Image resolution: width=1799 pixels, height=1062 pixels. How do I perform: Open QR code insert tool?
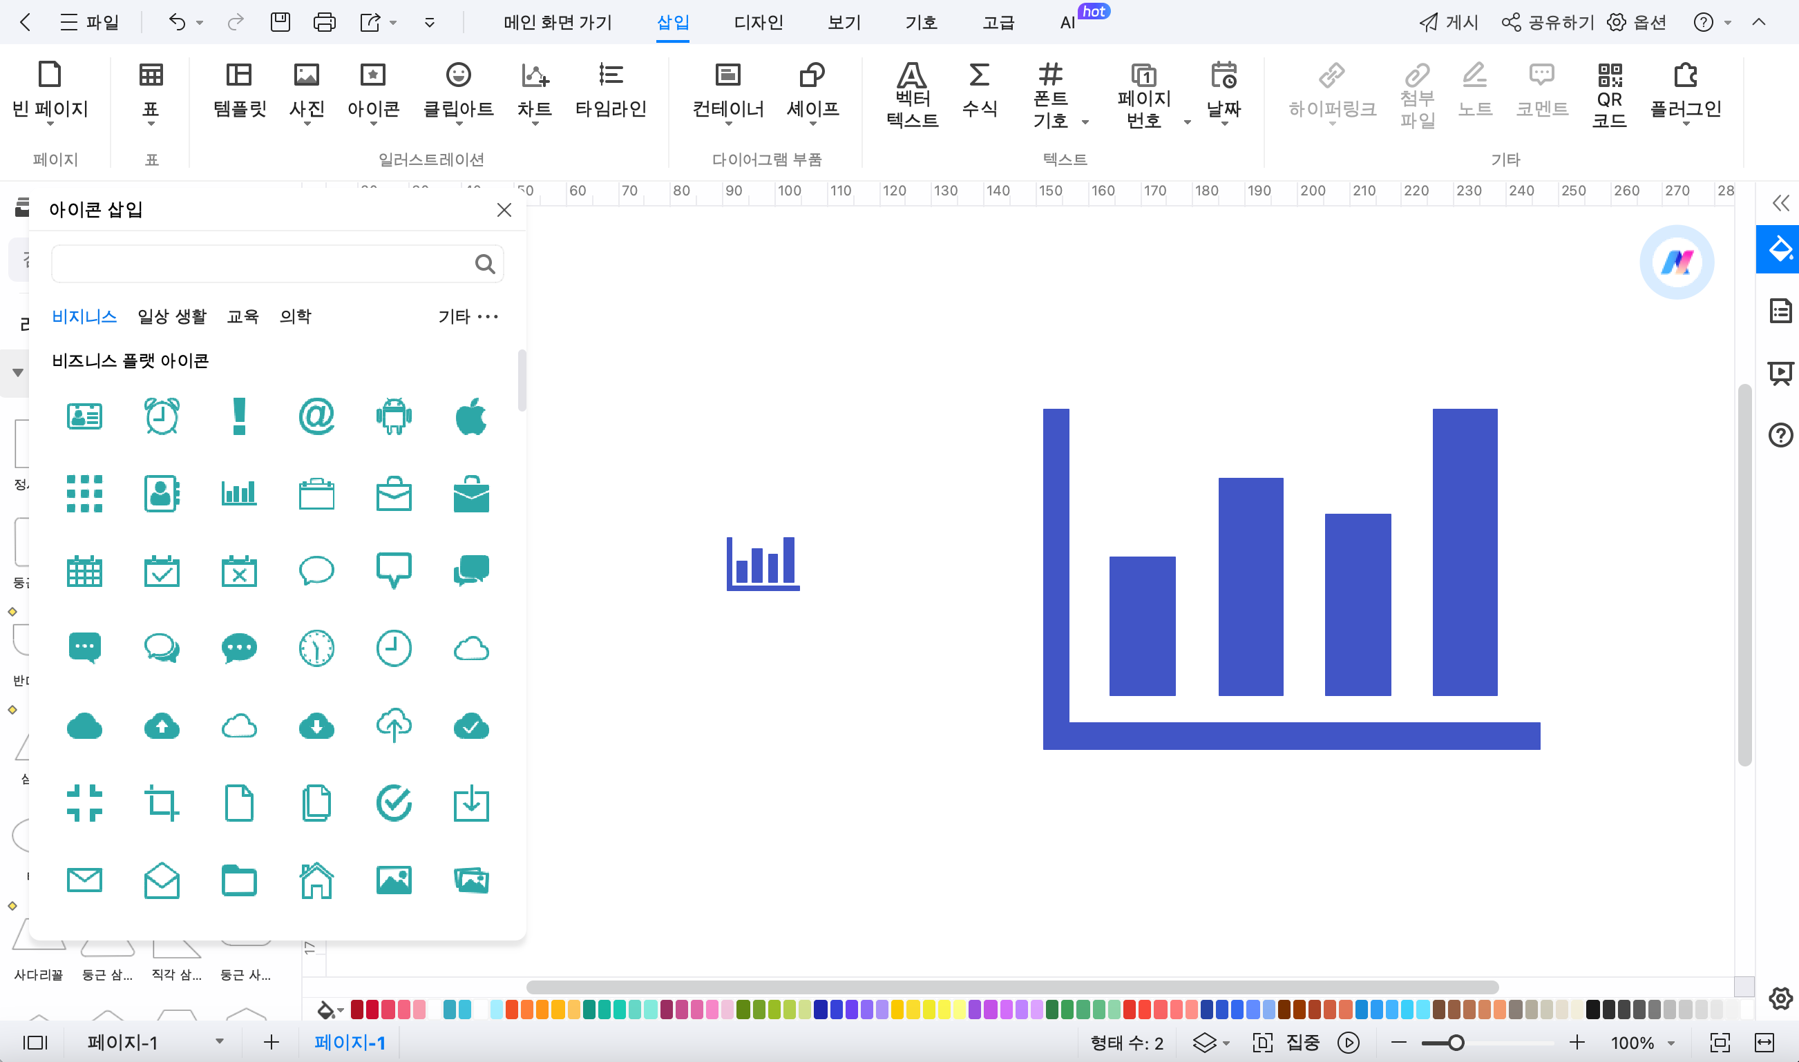[x=1609, y=95]
